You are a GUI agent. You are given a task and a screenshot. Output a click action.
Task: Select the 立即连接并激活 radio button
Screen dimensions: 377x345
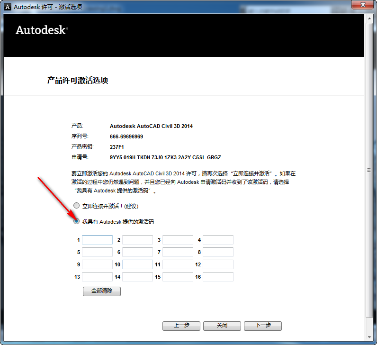76,206
